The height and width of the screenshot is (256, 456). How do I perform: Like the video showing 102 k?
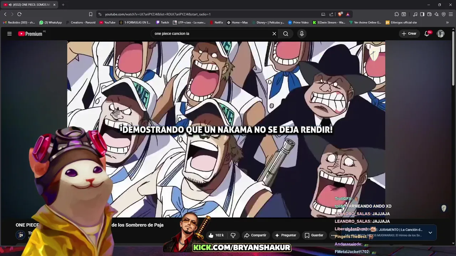pyautogui.click(x=216, y=235)
